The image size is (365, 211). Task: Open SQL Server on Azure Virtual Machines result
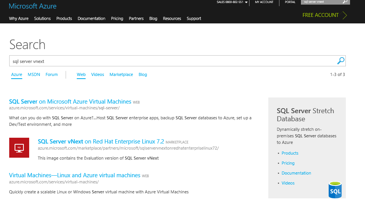(70, 102)
